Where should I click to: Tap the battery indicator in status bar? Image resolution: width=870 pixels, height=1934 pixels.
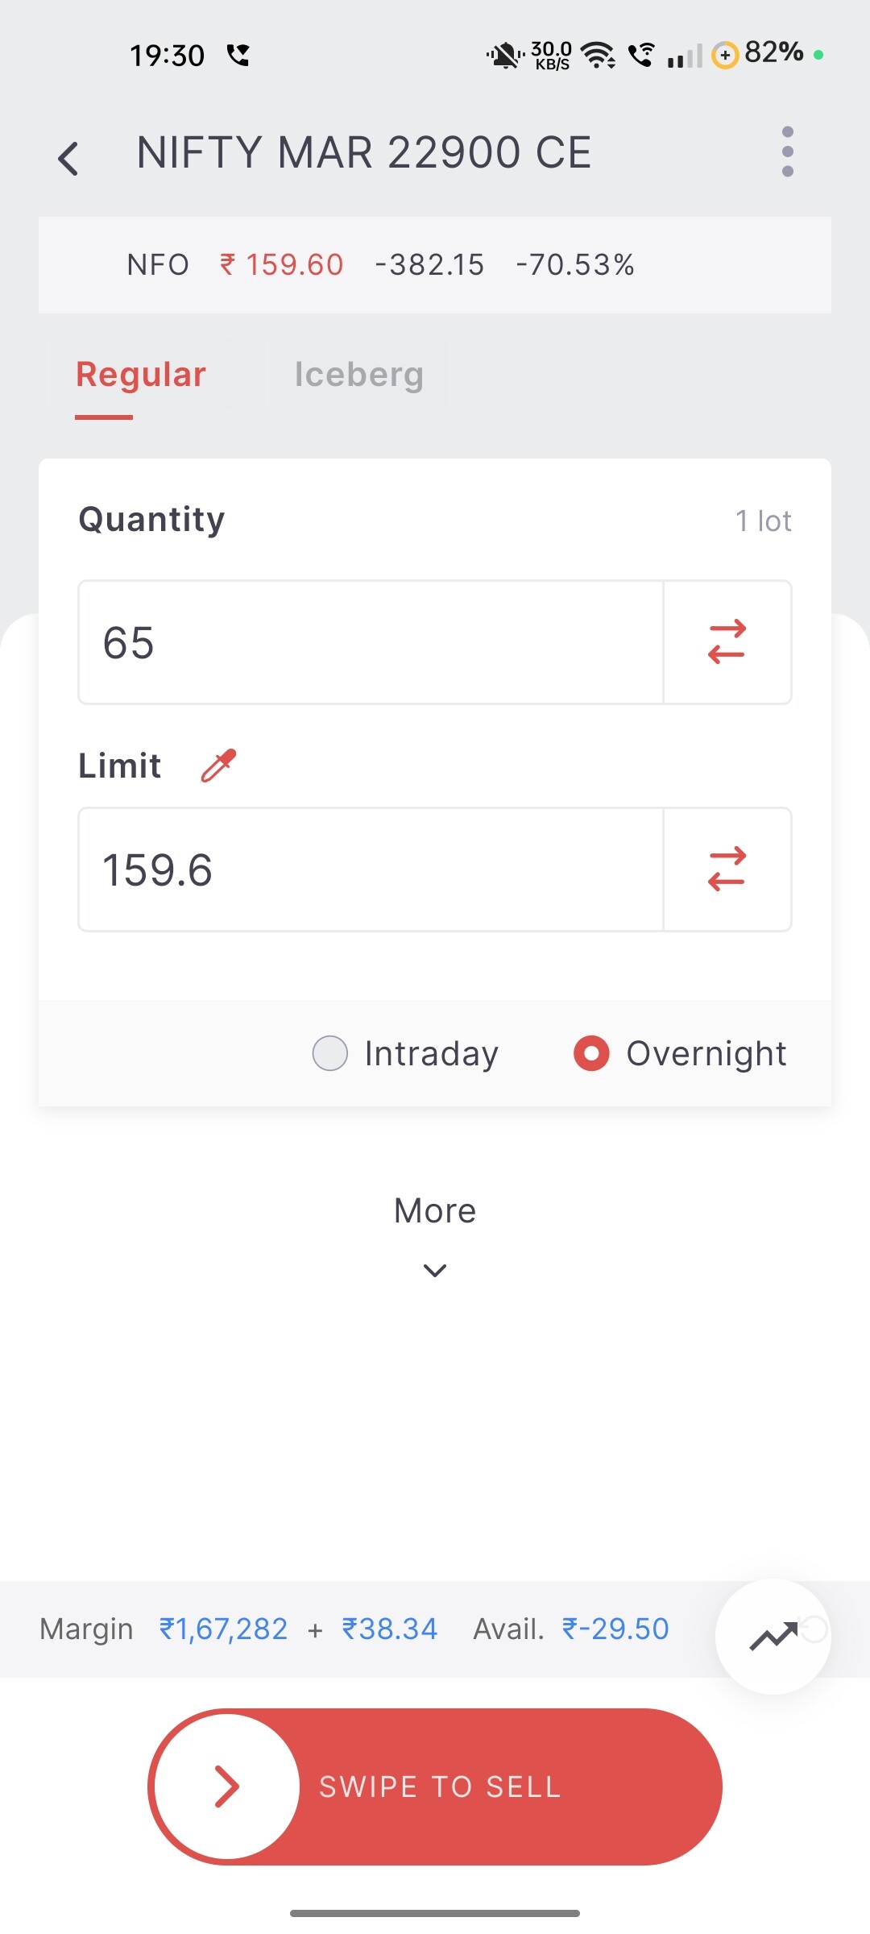pyautogui.click(x=760, y=54)
